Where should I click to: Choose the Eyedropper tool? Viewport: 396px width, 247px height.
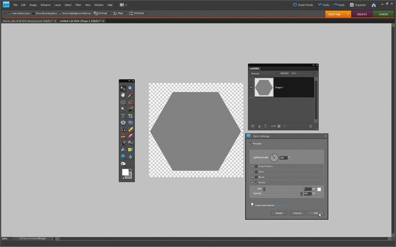(x=131, y=95)
